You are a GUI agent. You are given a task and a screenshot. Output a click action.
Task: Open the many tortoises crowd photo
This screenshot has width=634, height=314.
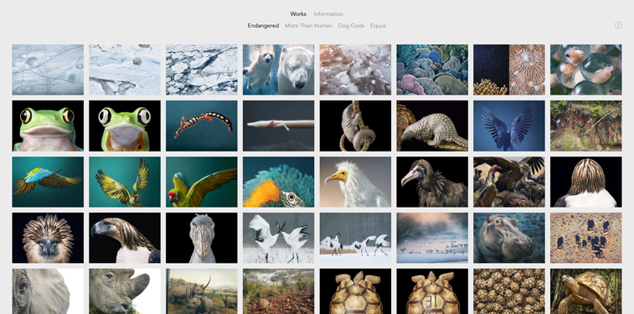[x=509, y=291]
